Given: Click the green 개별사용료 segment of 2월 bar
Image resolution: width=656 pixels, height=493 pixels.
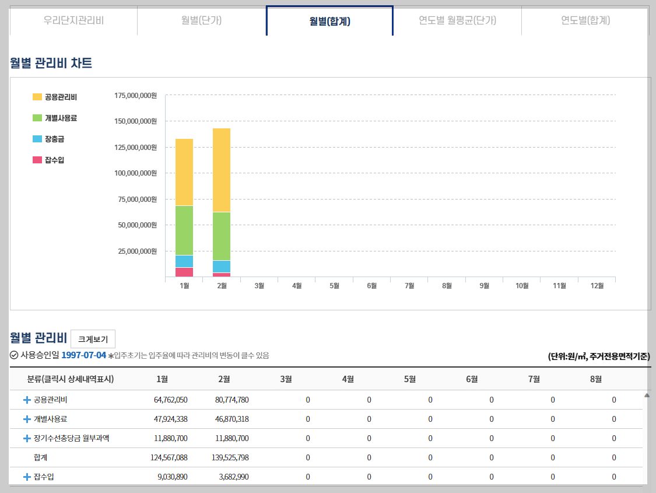Looking at the screenshot, I should (222, 236).
